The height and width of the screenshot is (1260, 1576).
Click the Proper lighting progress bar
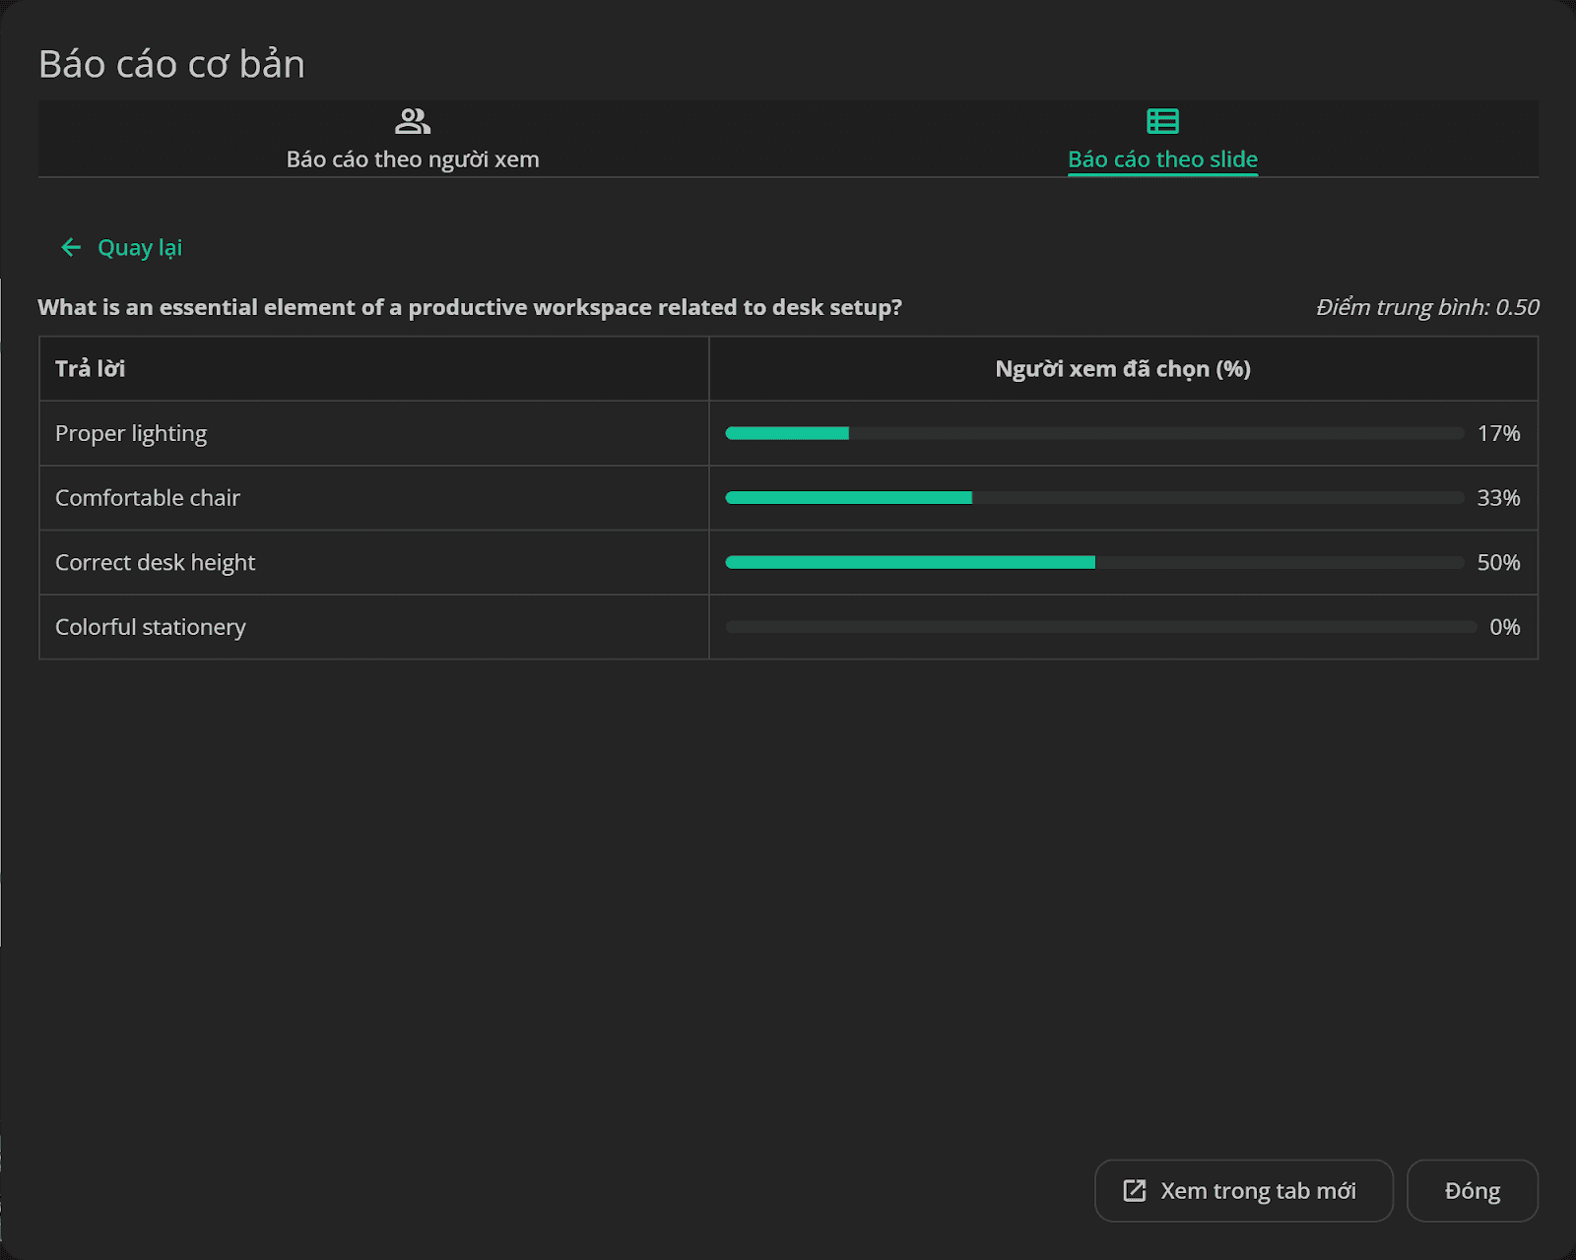pos(1094,433)
